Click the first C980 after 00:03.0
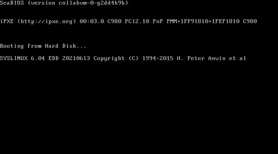 (114, 22)
